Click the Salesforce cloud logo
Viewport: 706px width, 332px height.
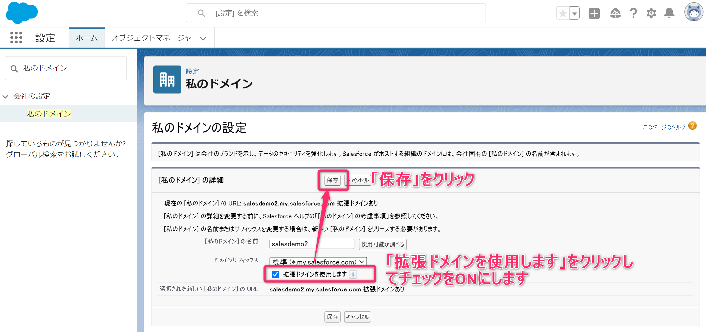click(x=22, y=13)
